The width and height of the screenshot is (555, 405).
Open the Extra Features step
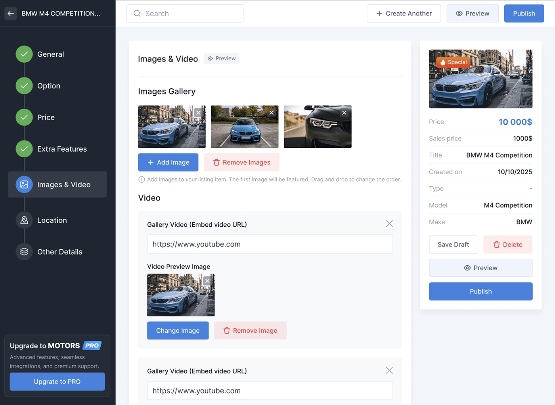point(62,149)
